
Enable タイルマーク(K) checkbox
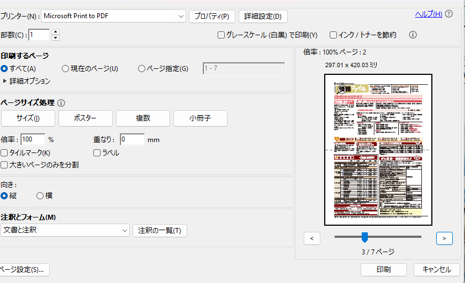[4, 153]
